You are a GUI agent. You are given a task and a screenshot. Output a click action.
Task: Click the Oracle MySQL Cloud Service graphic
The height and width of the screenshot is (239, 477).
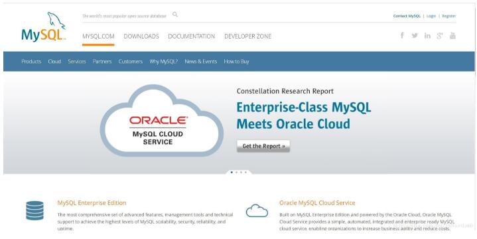[x=162, y=121]
